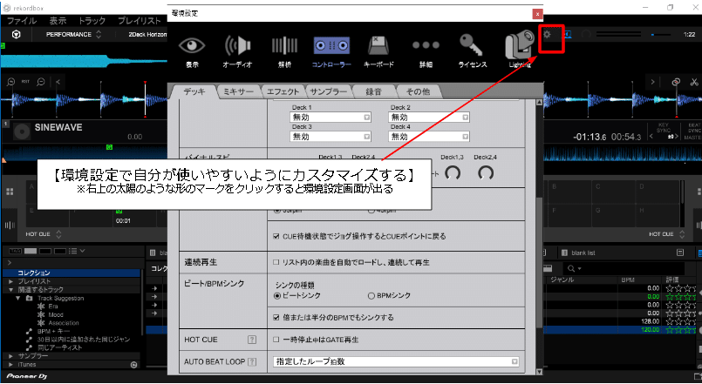The height and width of the screenshot is (384, 702).
Task: Click the HOT CUE help question mark
Action: point(252,340)
